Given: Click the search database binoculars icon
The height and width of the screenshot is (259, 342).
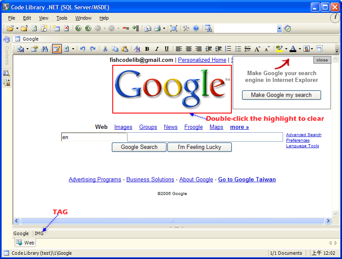Looking at the screenshot, I should click(208, 28).
